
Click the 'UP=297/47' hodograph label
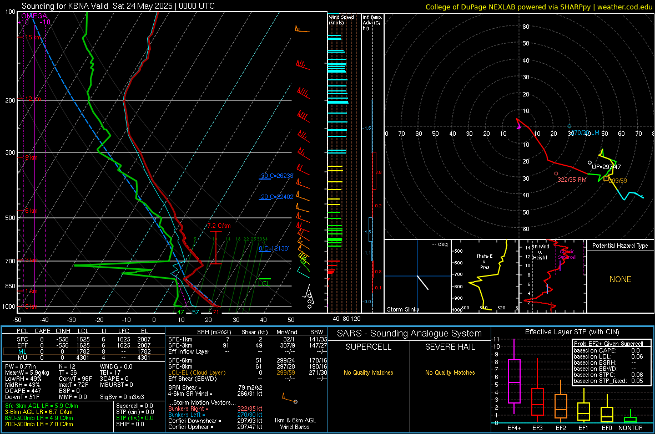point(606,166)
